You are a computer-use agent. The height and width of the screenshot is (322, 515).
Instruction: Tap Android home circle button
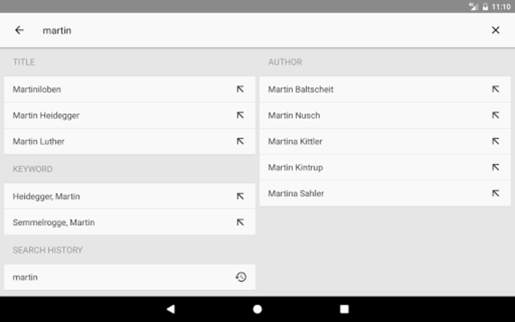[x=257, y=309]
